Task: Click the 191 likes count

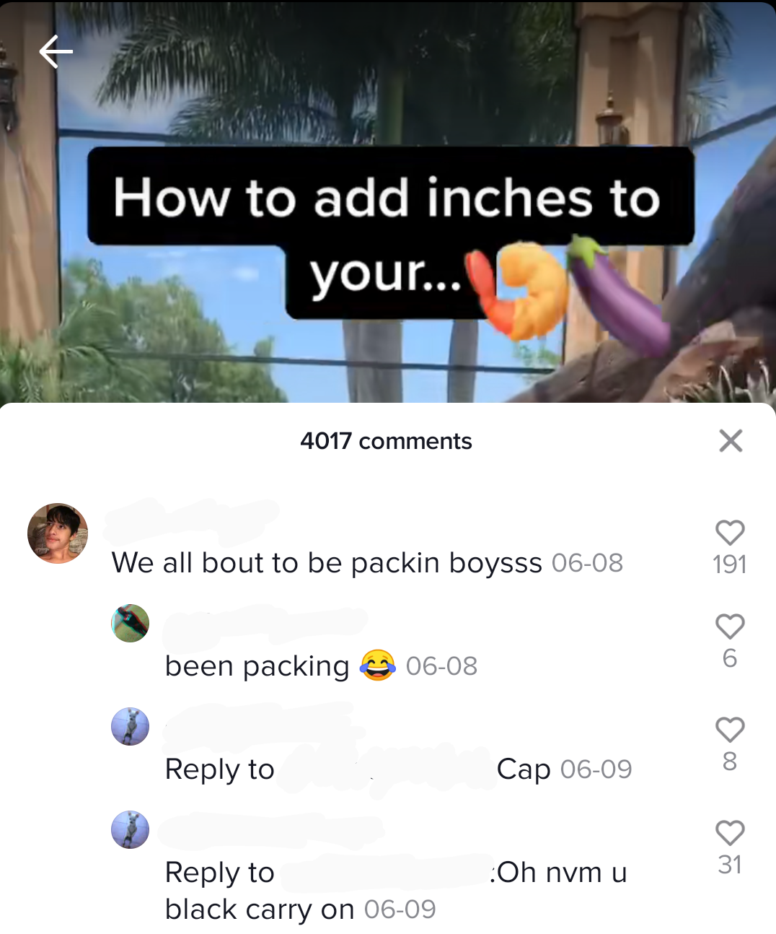Action: point(730,564)
